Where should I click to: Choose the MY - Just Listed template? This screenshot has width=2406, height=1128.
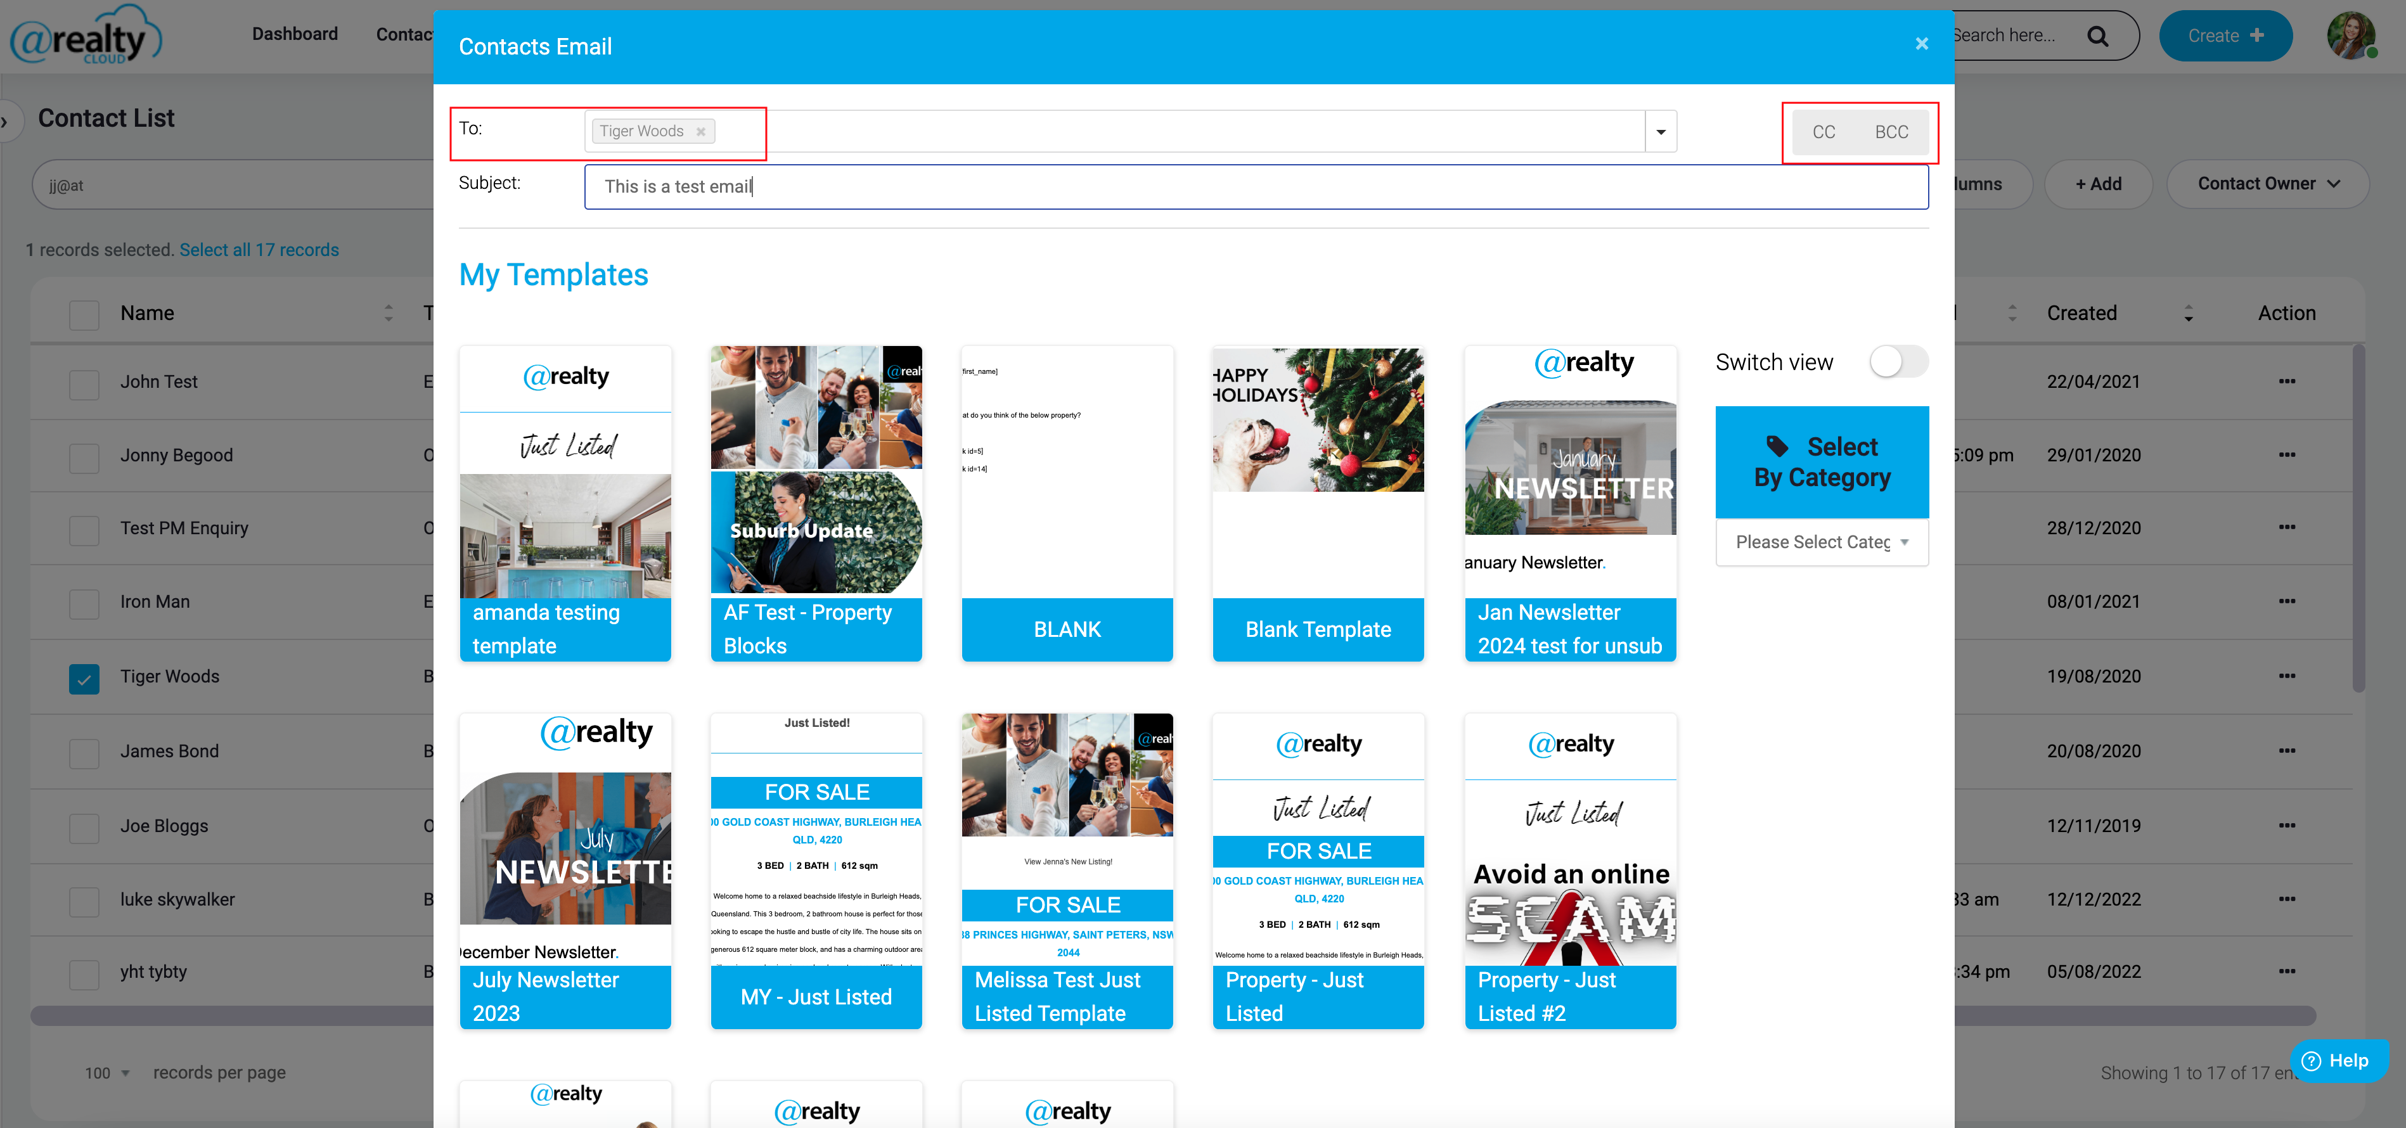(x=816, y=871)
